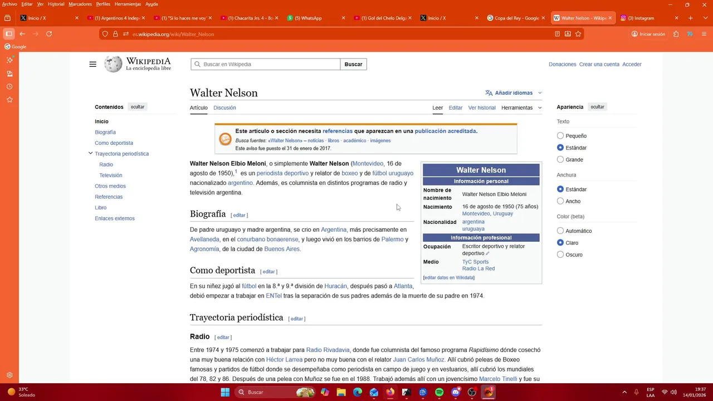The image size is (713, 401).
Task: Open Firefox application hamburger menu
Action: [704, 34]
